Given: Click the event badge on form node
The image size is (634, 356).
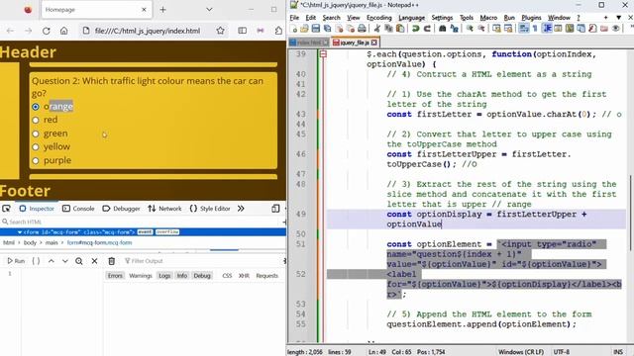Looking at the screenshot, I should point(145,232).
